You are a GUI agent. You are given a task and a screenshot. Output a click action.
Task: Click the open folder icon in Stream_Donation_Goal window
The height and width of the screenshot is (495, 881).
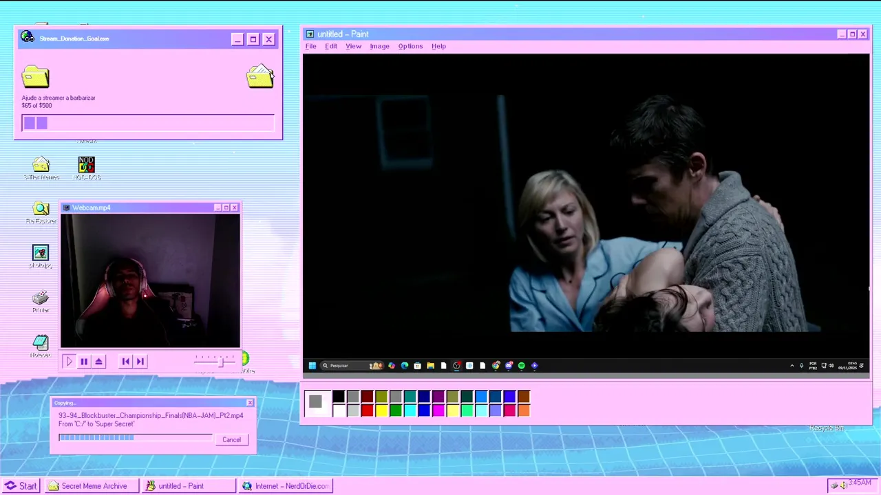coord(260,76)
